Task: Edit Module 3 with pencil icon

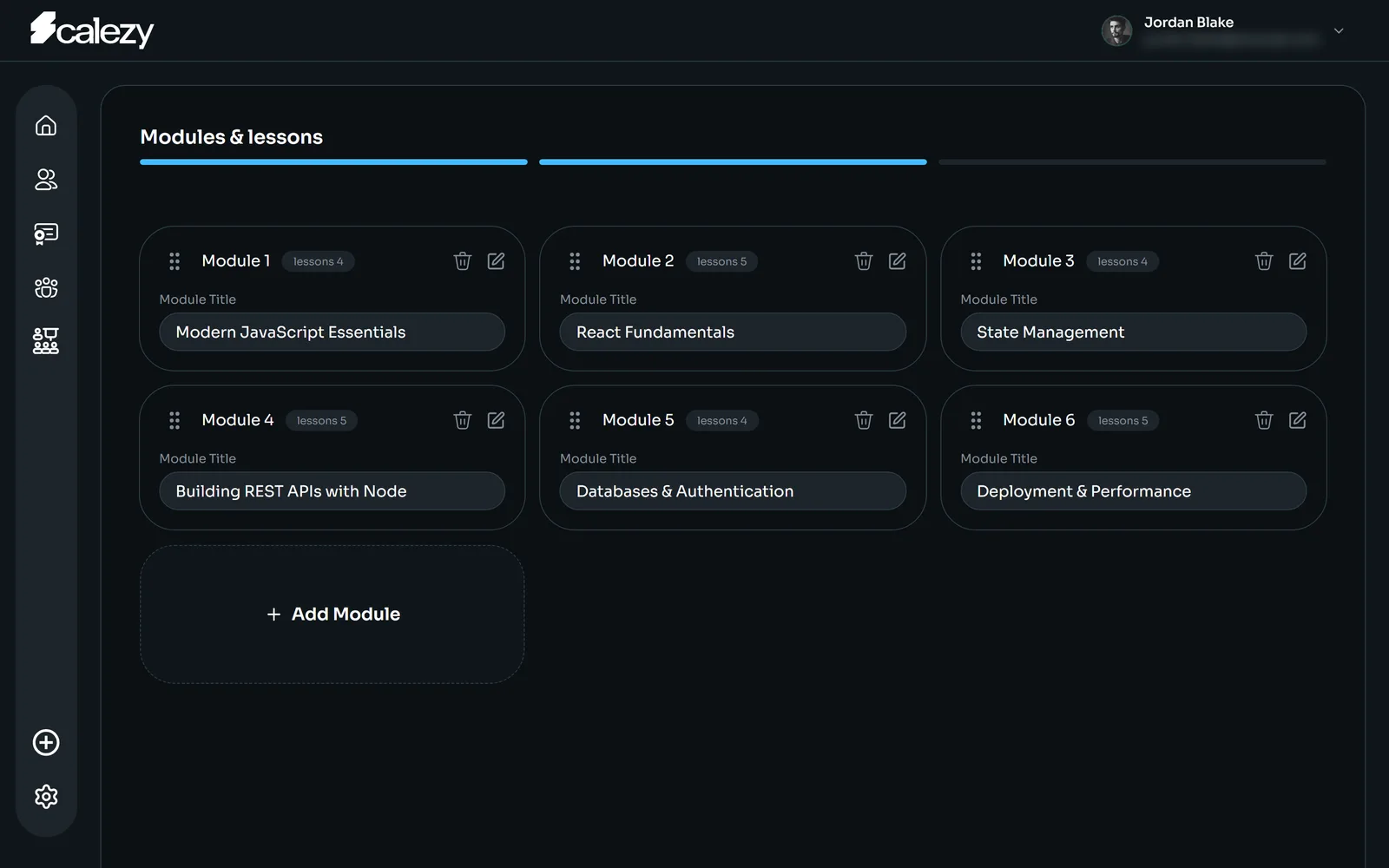Action: tap(1297, 261)
